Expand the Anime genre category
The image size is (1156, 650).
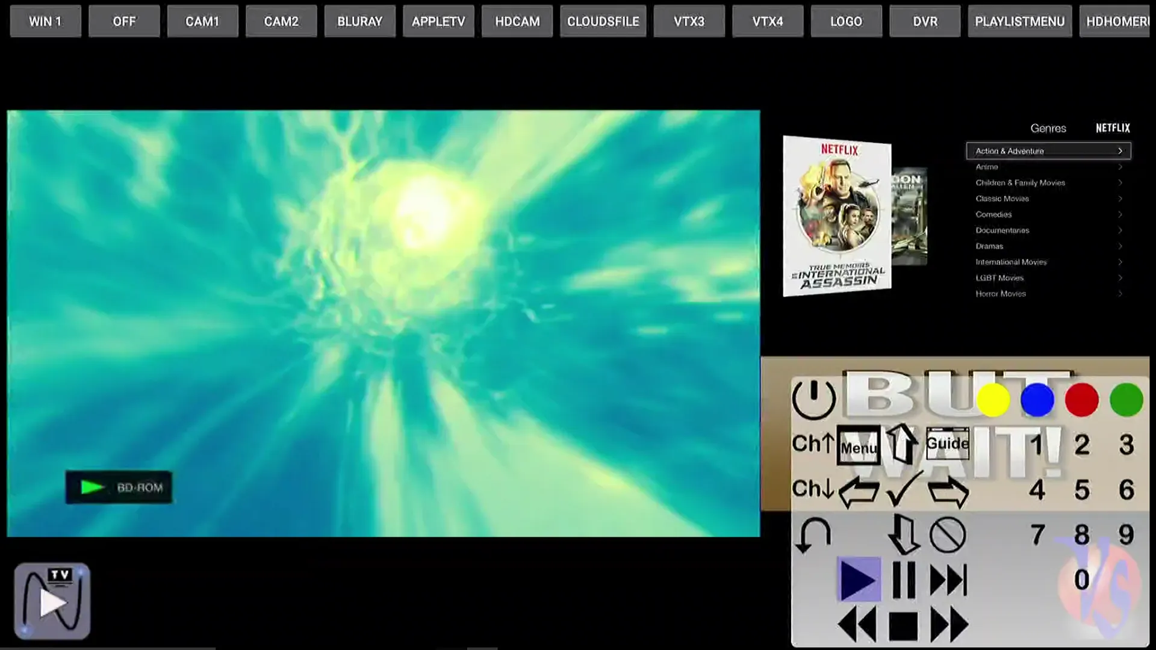(x=1046, y=167)
